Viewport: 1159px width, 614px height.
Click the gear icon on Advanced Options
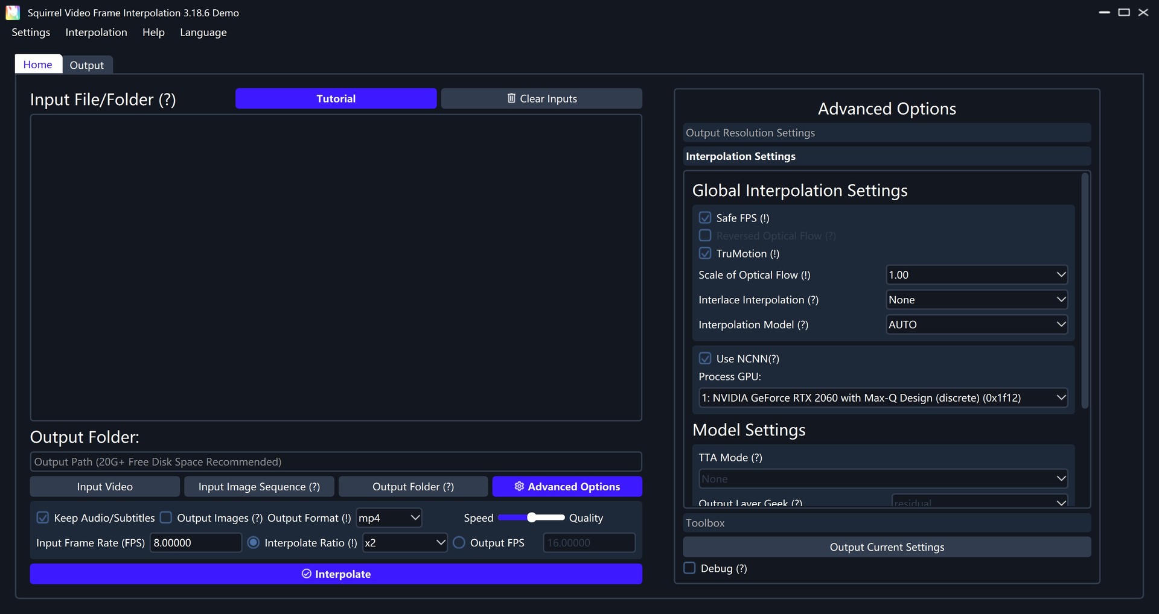(x=519, y=486)
